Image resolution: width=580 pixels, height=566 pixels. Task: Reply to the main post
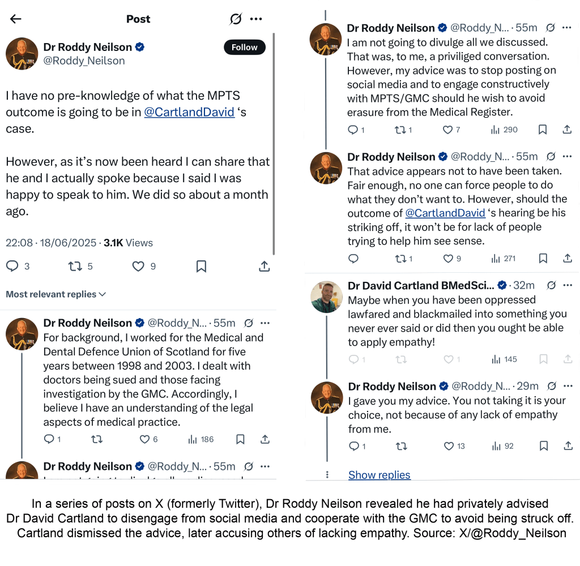[x=12, y=266]
